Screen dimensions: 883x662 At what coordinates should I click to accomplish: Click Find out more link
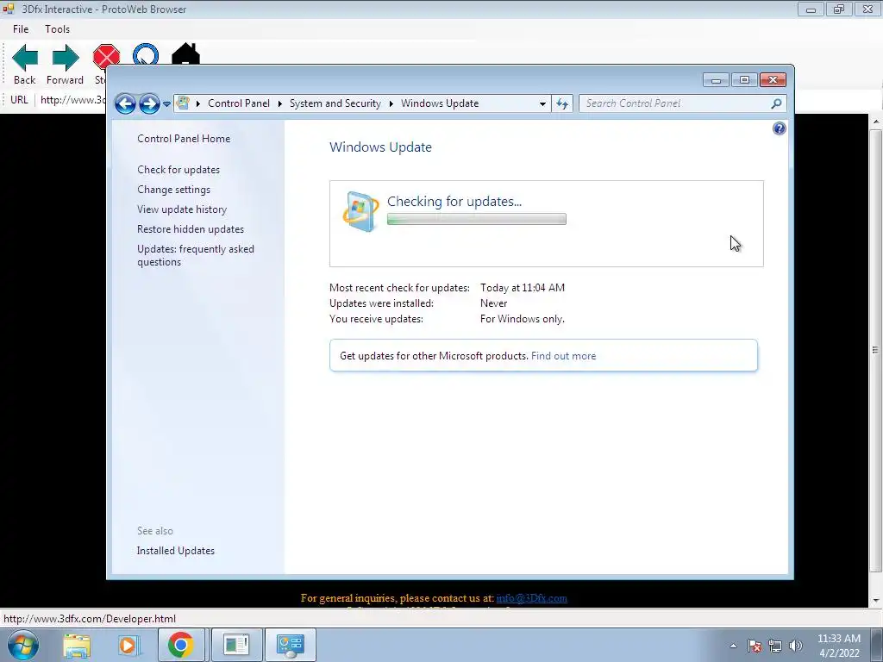pyautogui.click(x=563, y=356)
